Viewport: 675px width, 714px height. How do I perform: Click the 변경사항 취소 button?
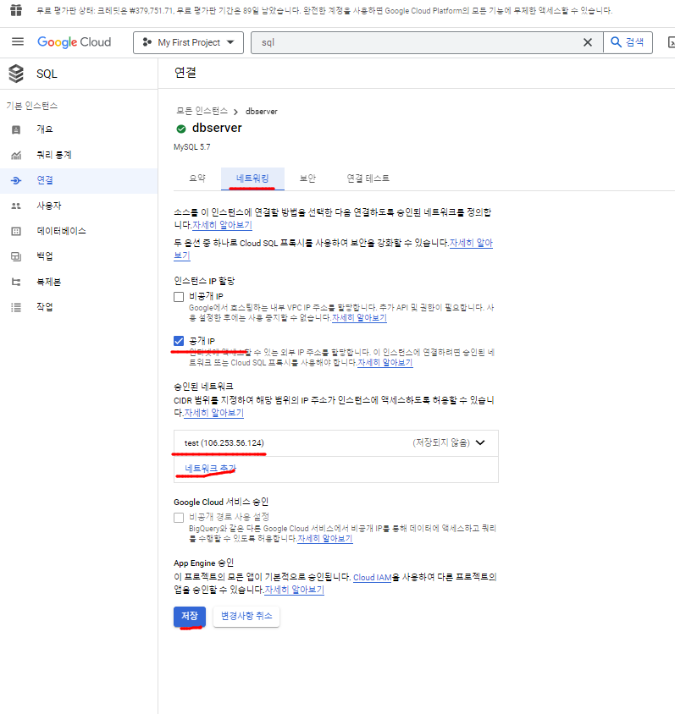click(x=246, y=617)
